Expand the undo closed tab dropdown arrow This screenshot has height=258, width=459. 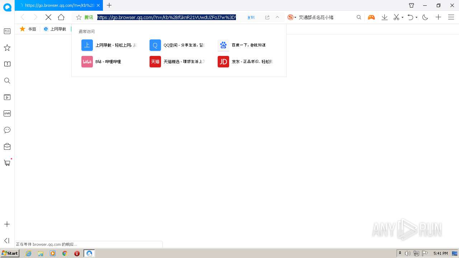coord(416,17)
